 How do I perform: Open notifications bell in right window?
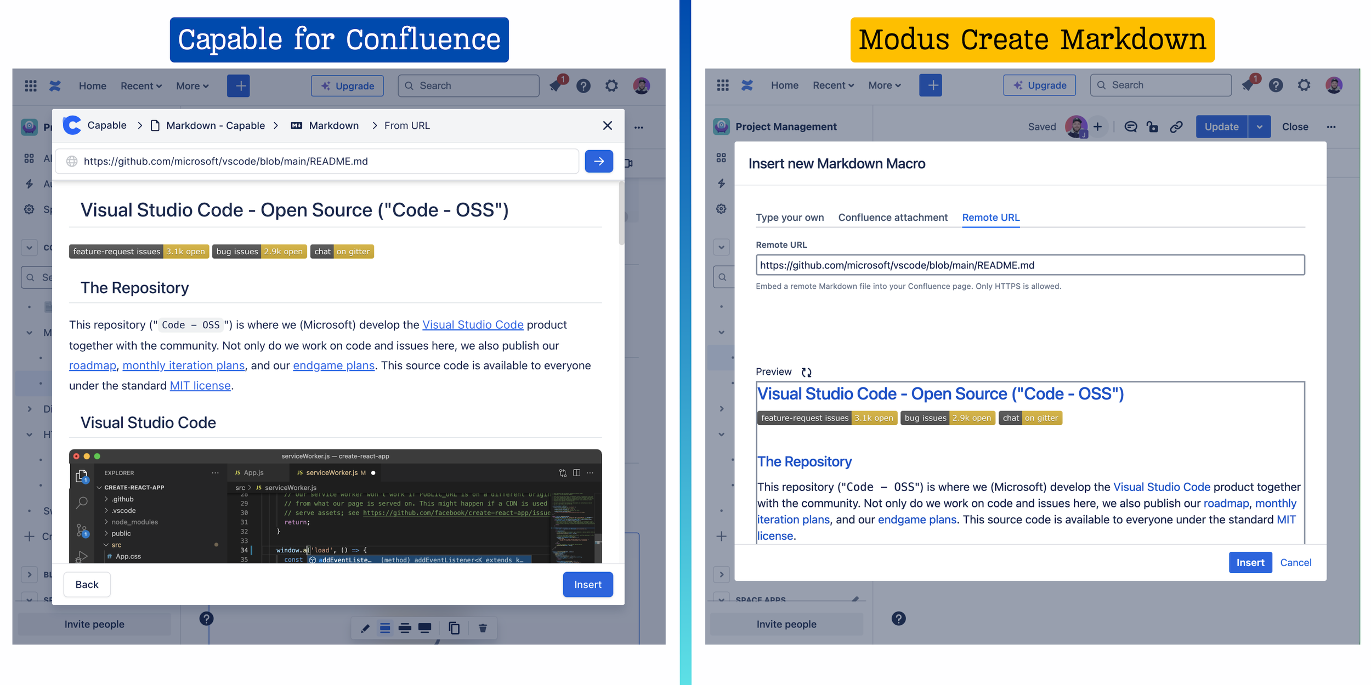(1248, 85)
